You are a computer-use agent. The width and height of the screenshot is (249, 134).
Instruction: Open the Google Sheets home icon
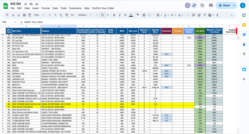(6, 6)
